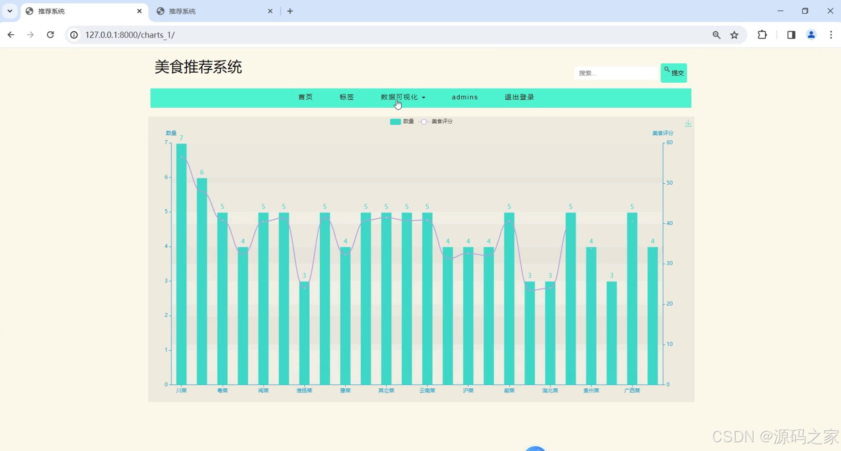Click the chart download (save image) icon

point(688,123)
